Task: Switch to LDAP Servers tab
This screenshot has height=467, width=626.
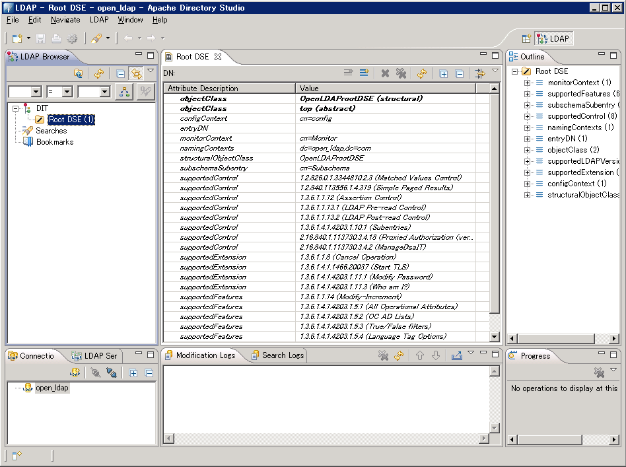Action: [94, 355]
